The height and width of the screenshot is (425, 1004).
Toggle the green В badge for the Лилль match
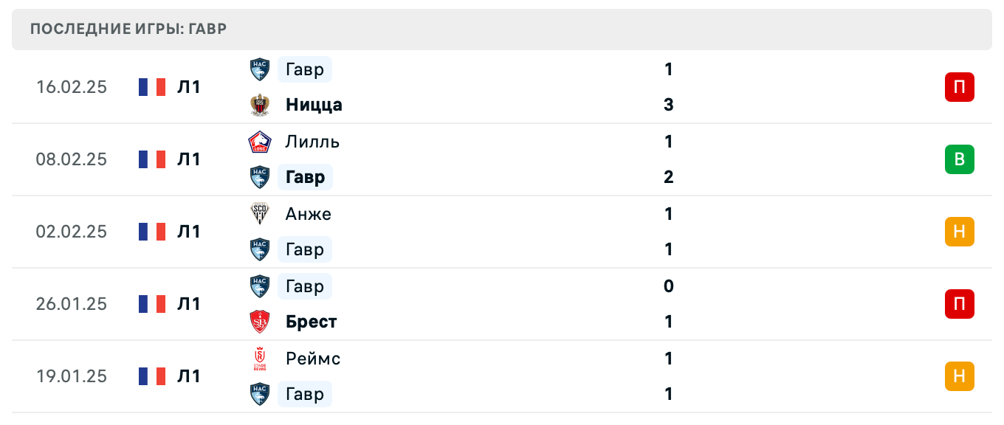(959, 159)
